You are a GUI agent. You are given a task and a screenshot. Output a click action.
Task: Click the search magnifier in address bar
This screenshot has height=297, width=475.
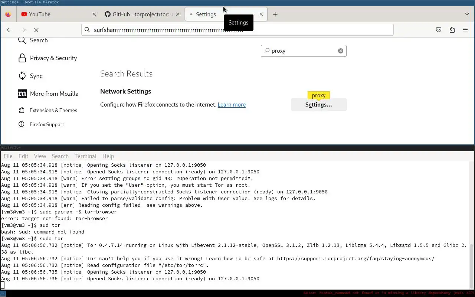(x=87, y=30)
